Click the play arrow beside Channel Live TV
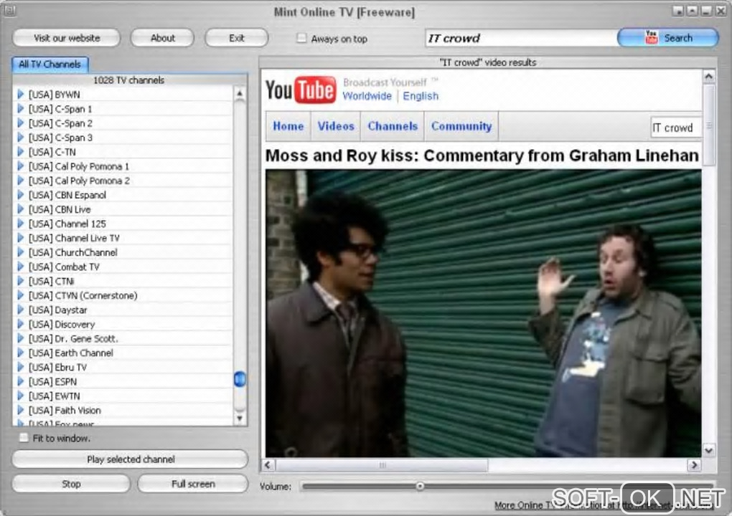This screenshot has width=732, height=516. (20, 238)
